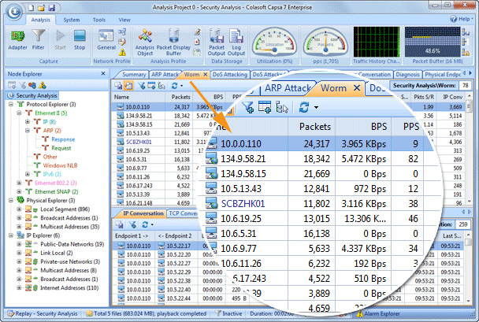479x322 pixels.
Task: Collapse the Ethernet II (5) node
Action: coord(19,113)
